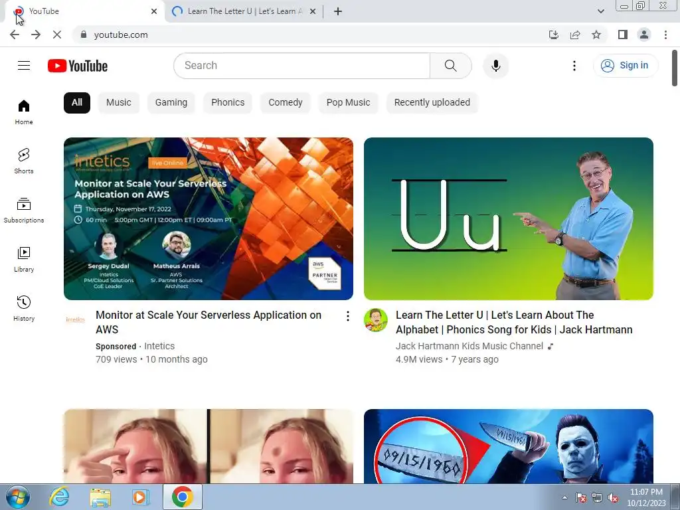Switch to Learn The Letter U tab

[244, 11]
